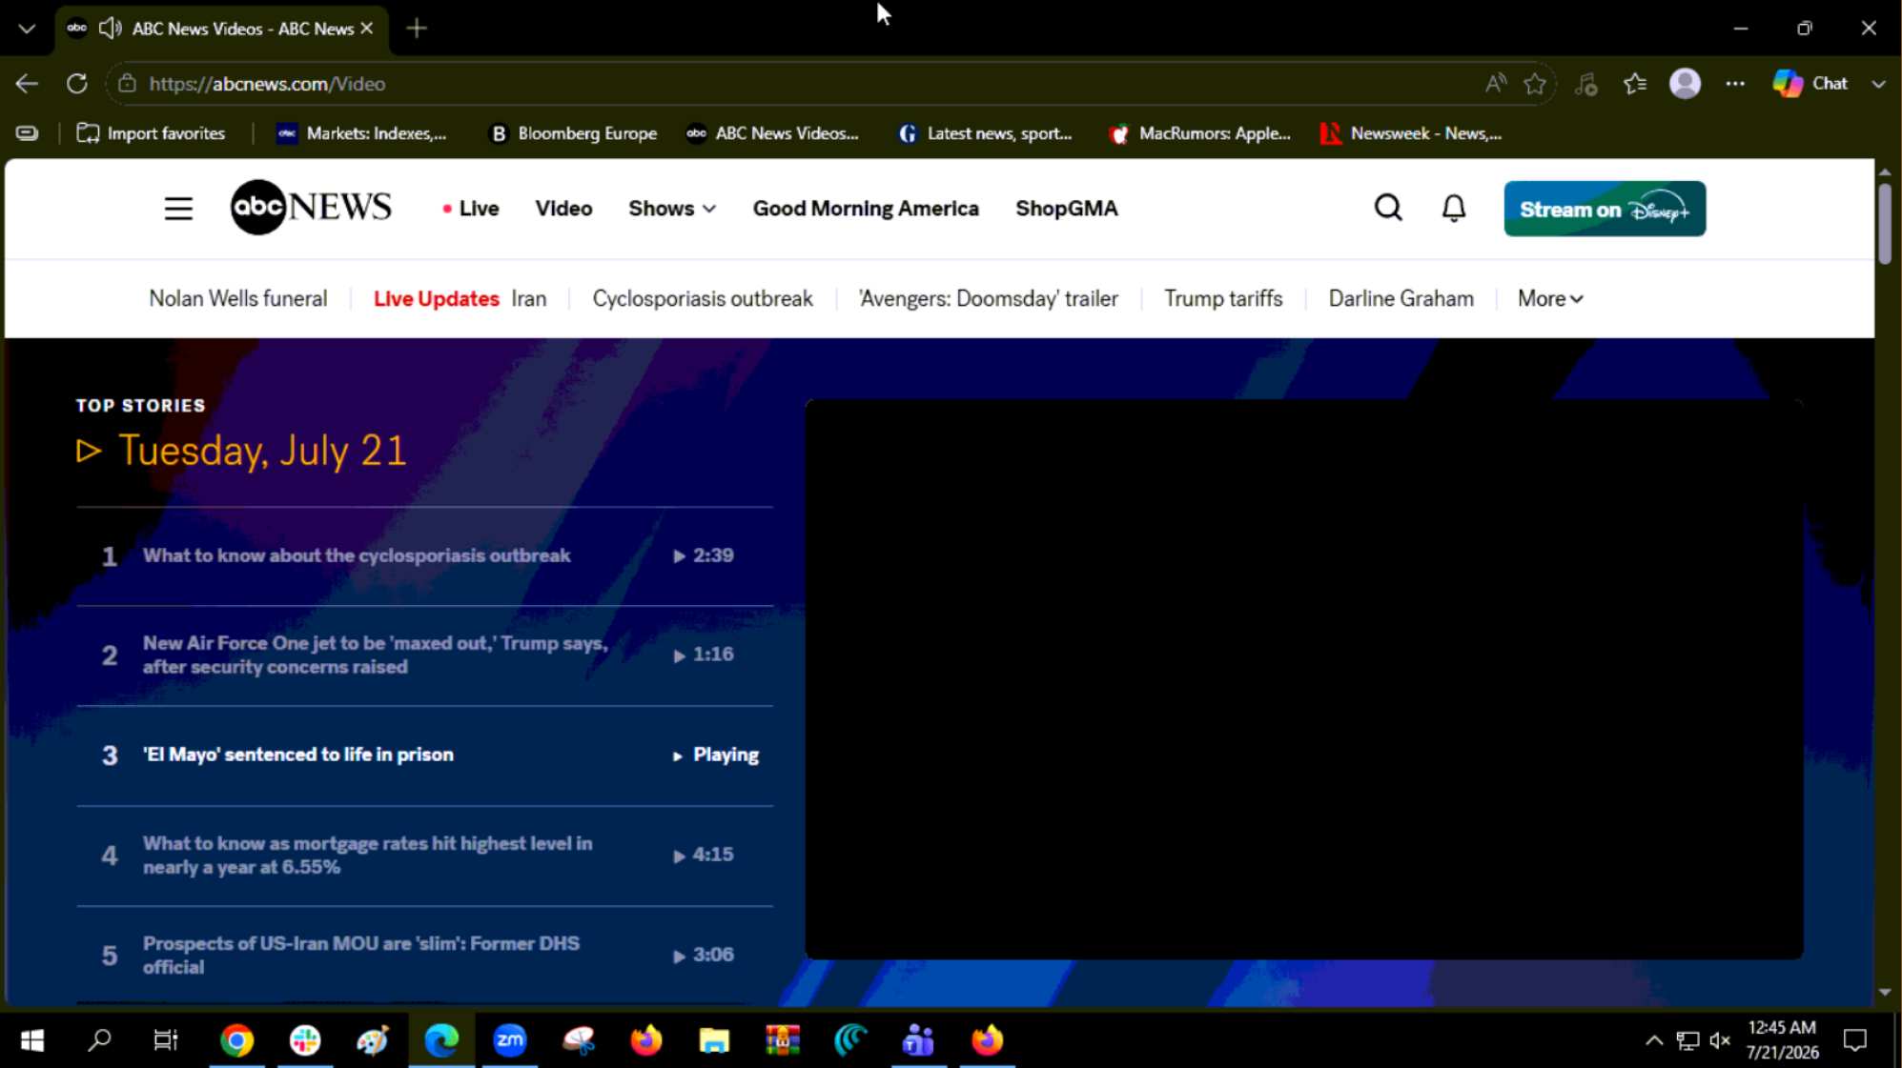Go to the ABC News logo homepage
Image resolution: width=1902 pixels, height=1068 pixels.
[311, 207]
